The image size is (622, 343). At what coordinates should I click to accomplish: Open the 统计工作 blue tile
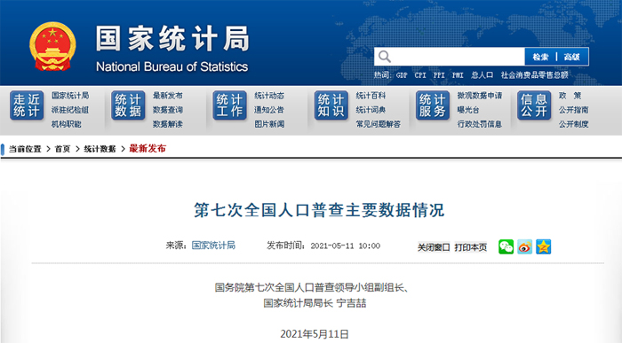[229, 105]
